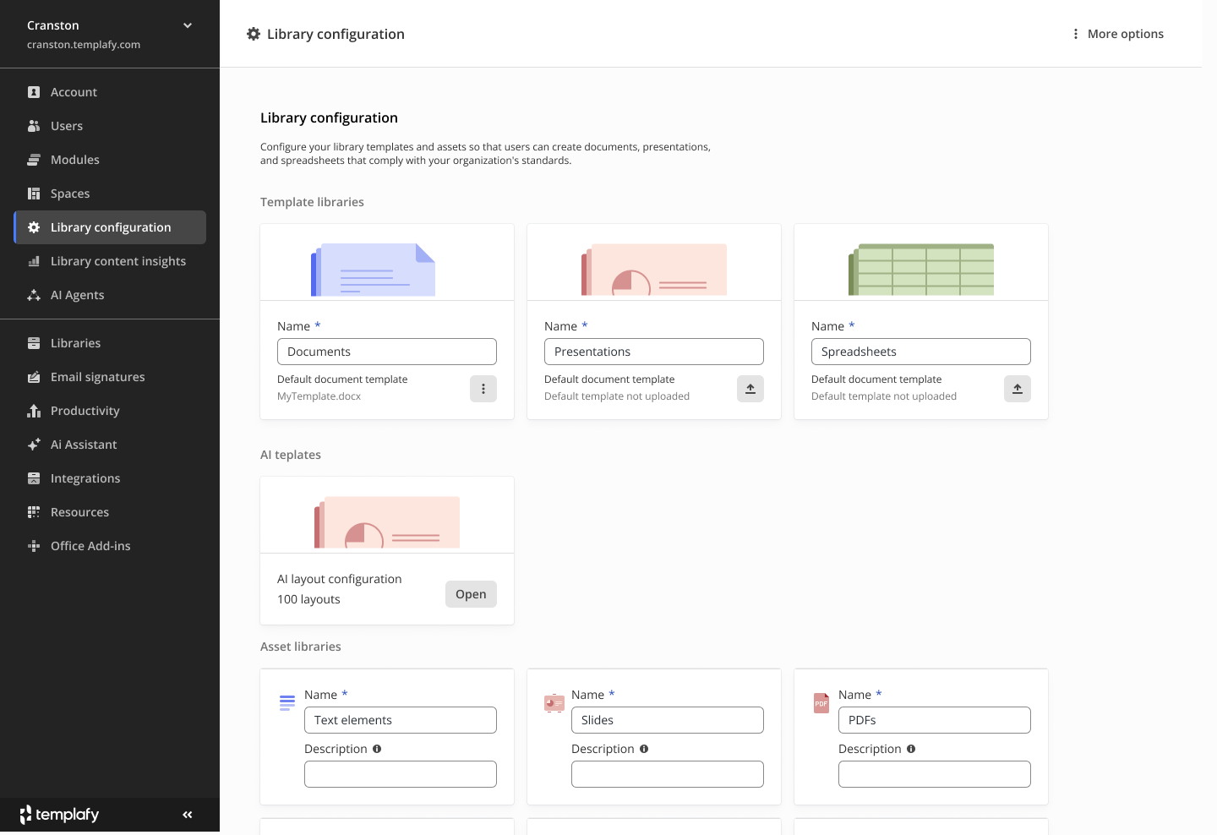Click the AI templates presentation thumbnail
The height and width of the screenshot is (835, 1217).
[387, 521]
